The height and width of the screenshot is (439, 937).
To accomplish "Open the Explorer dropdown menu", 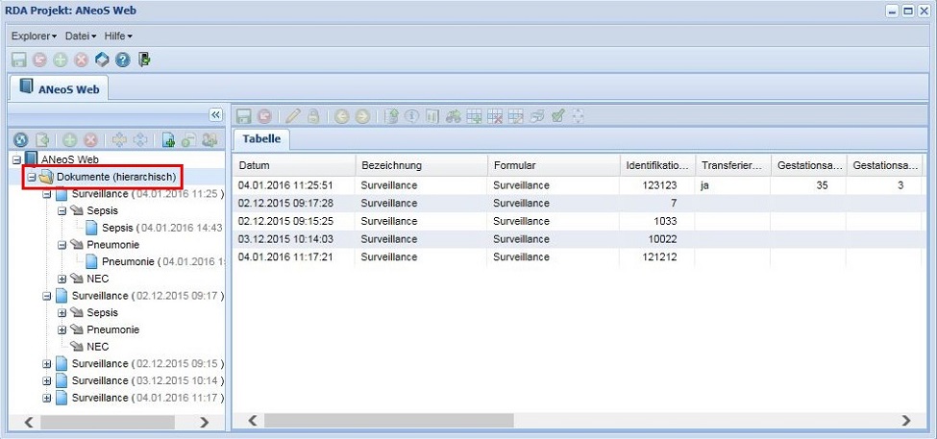I will point(34,36).
